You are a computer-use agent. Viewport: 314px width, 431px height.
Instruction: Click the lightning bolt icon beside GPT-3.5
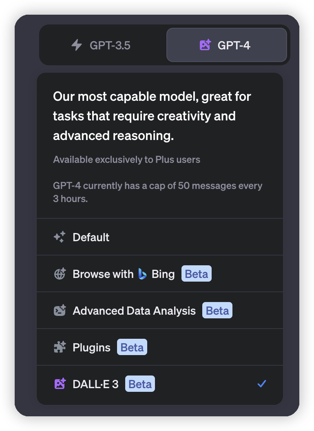click(77, 45)
